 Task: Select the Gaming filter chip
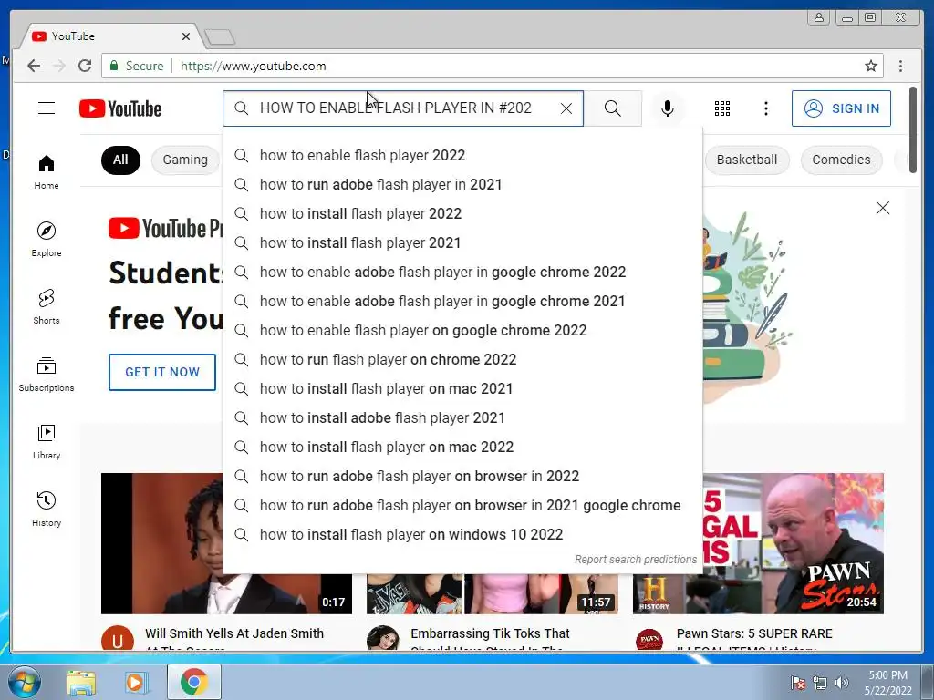click(185, 160)
